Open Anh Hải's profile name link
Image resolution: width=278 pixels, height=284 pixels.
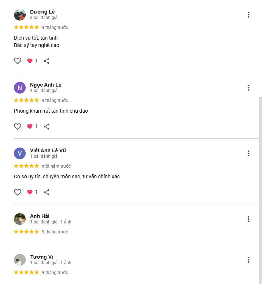click(x=40, y=216)
